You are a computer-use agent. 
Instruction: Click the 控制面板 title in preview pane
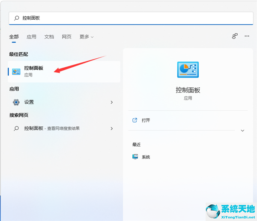tap(188, 90)
